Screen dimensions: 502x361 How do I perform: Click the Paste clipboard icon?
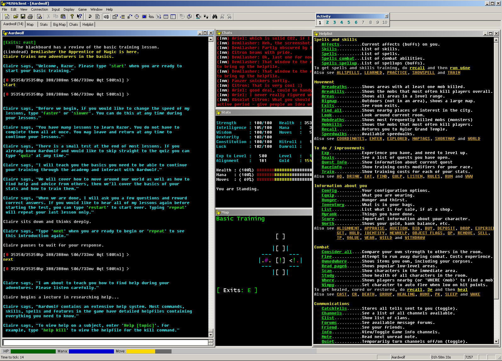[63, 16]
